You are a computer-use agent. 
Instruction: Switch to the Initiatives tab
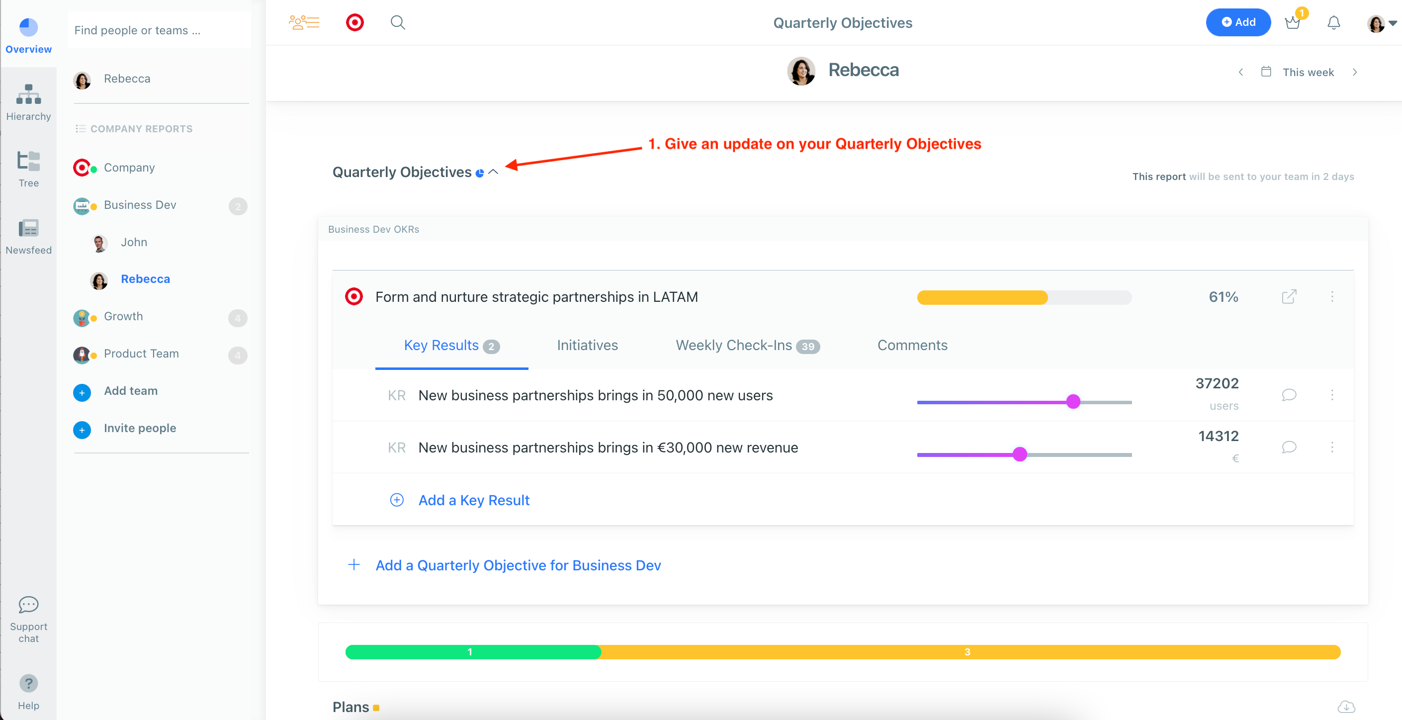point(587,345)
